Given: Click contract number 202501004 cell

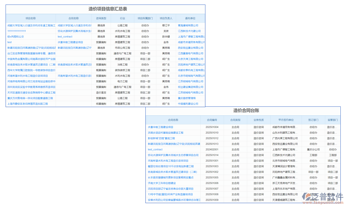Looking at the screenshot, I should 212,127.
